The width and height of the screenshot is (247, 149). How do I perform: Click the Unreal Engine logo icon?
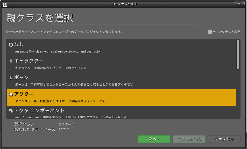point(5,5)
